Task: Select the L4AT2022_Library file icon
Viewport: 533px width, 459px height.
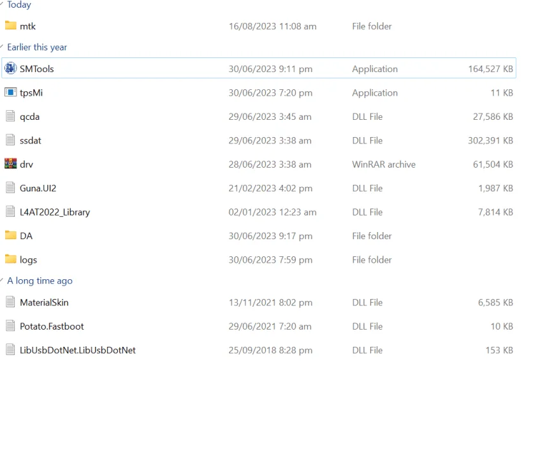Action: 11,212
